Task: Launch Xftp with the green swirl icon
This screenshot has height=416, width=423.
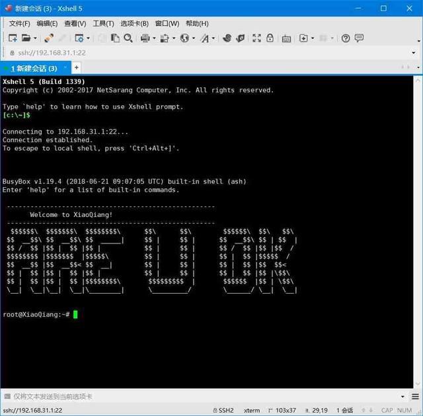Action: (227, 38)
